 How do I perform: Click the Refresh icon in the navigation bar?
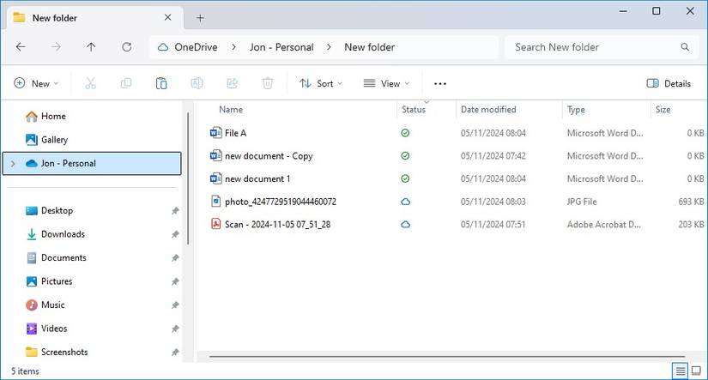coord(127,47)
